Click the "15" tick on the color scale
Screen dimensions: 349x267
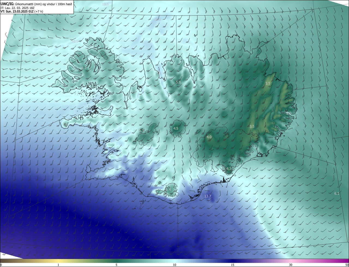233,265
